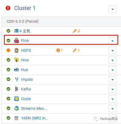Viewport: 121px width, 124px height.
Task: Click the Hive bee icon
Action: coord(17,60)
